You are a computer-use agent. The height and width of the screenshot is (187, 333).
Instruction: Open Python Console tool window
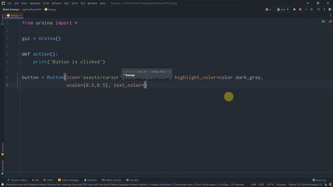[111, 180]
